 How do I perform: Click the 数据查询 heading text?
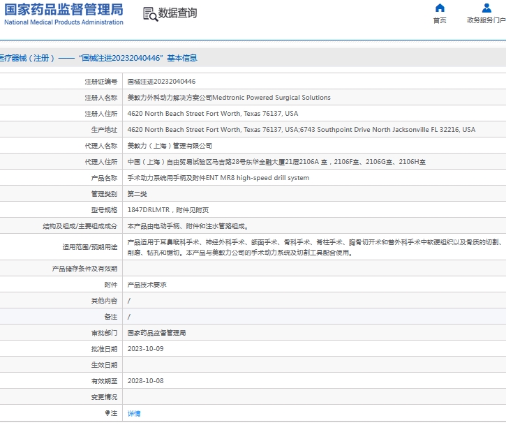click(177, 13)
